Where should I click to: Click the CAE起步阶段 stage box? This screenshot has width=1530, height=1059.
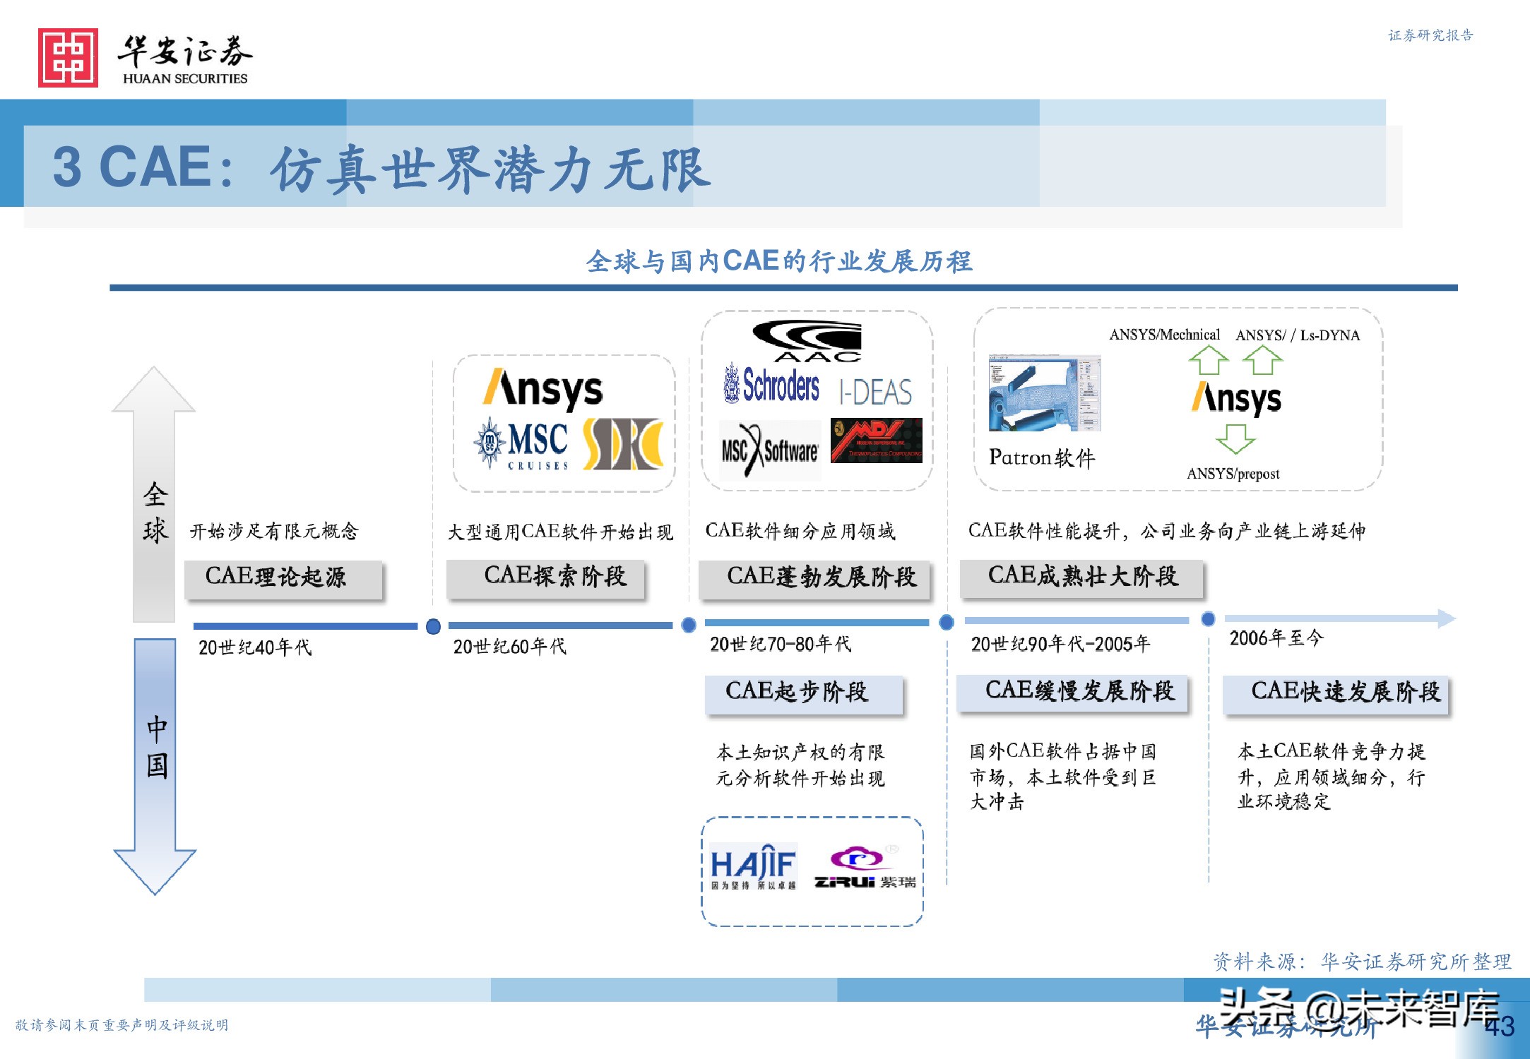[804, 695]
